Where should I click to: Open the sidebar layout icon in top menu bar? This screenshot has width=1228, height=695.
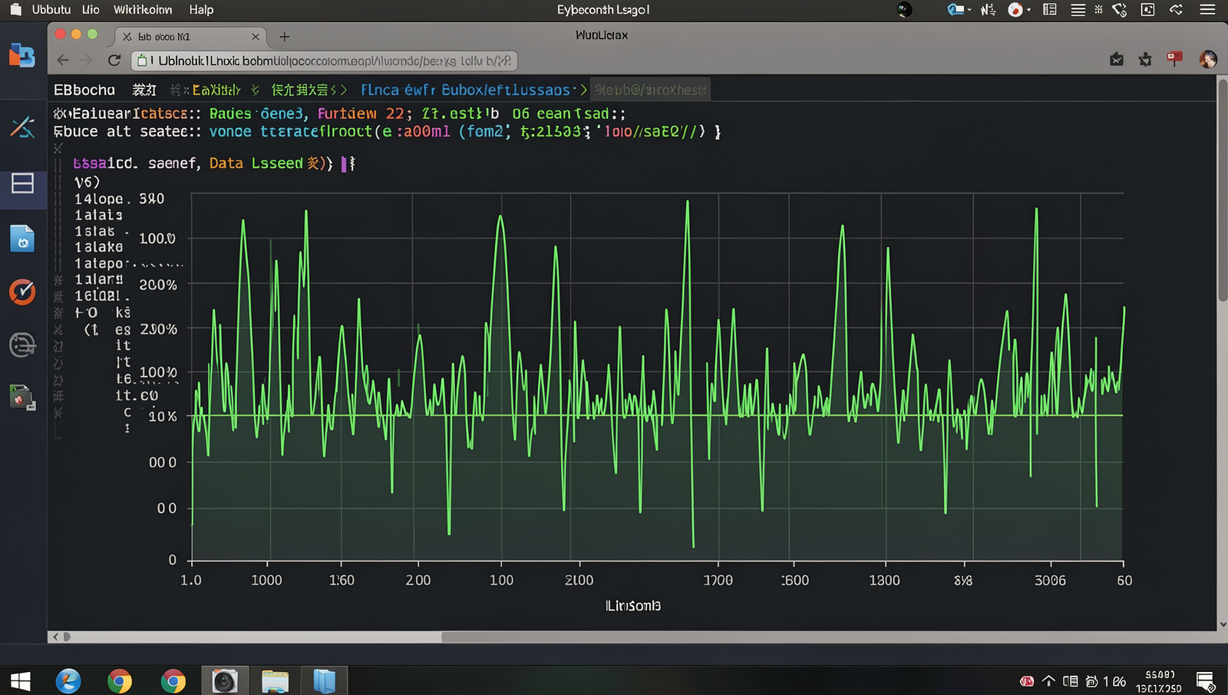(x=1050, y=9)
